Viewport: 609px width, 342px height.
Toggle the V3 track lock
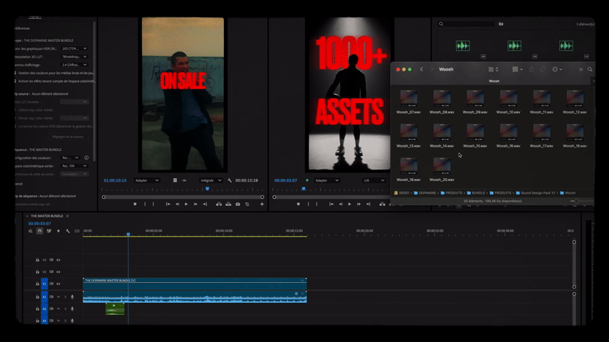point(37,260)
